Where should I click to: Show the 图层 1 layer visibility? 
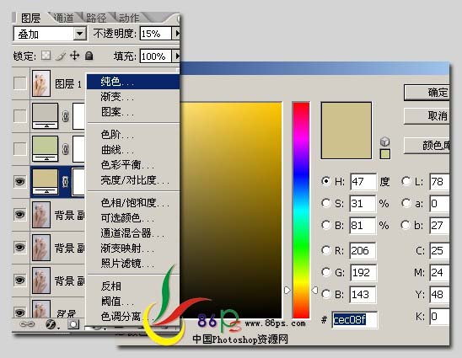19,83
